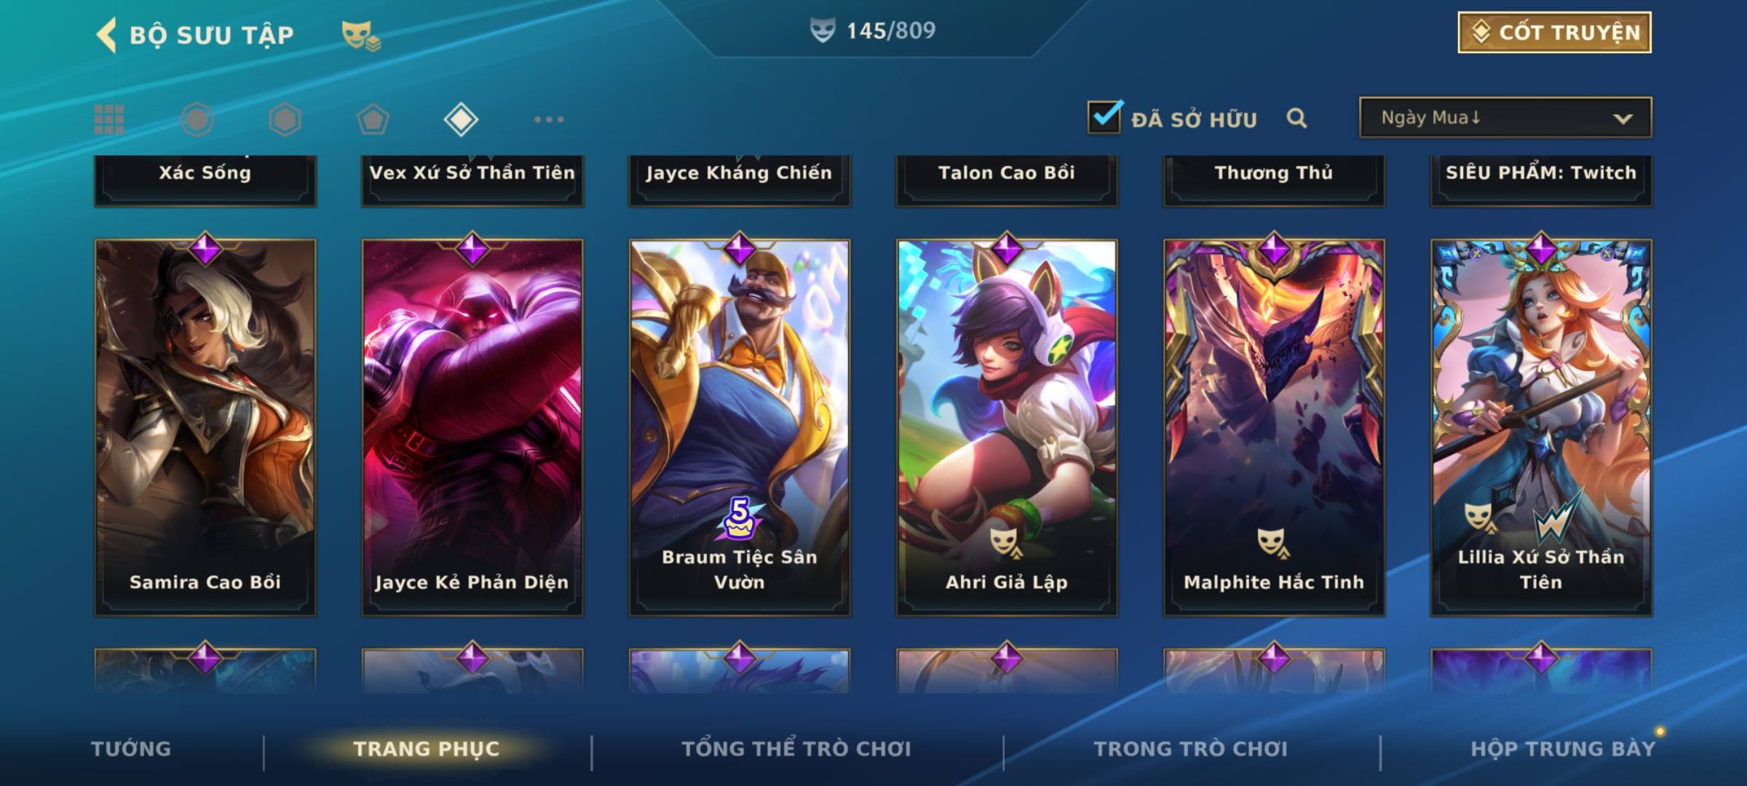Open the Hộp Trưng Bày tab
1747x786 pixels.
[x=1563, y=749]
